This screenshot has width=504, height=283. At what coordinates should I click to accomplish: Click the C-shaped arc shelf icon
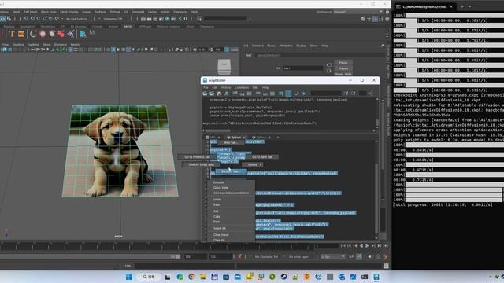(x=33, y=34)
